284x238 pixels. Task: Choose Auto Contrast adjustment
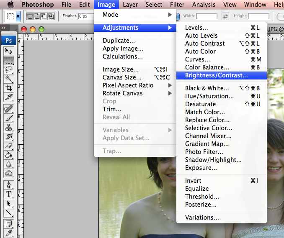coord(222,44)
